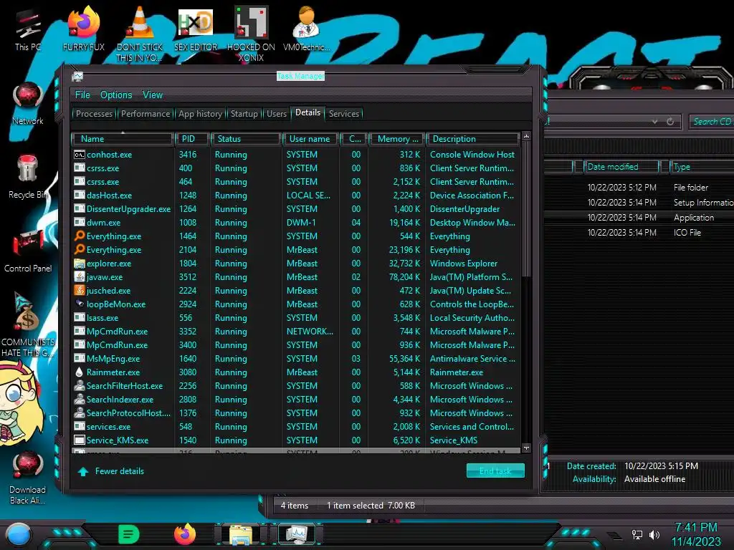Select the File folder row in Explorer
Image resolution: width=734 pixels, height=550 pixels.
click(640, 188)
